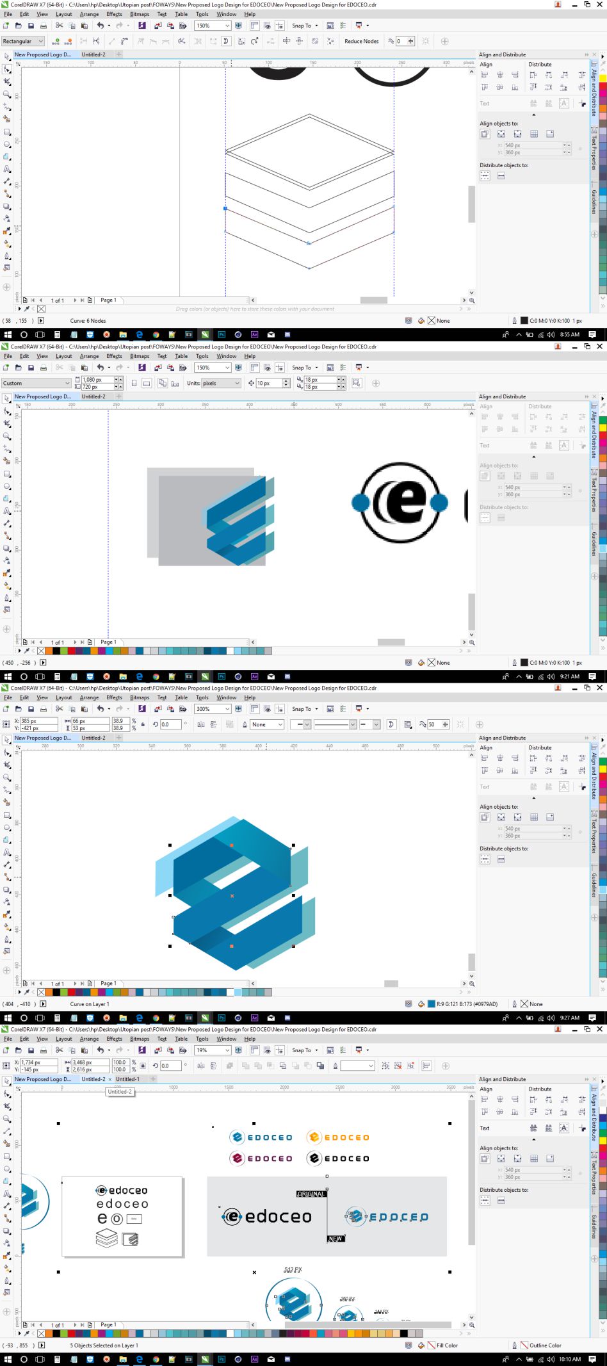Select Portrait orientation in the 9:21 AM window
Screen dimensions: 607x1366
click(x=134, y=383)
